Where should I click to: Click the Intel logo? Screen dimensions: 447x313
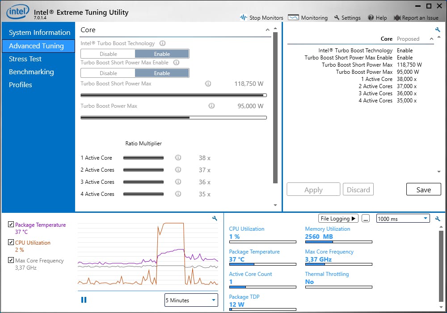click(17, 12)
